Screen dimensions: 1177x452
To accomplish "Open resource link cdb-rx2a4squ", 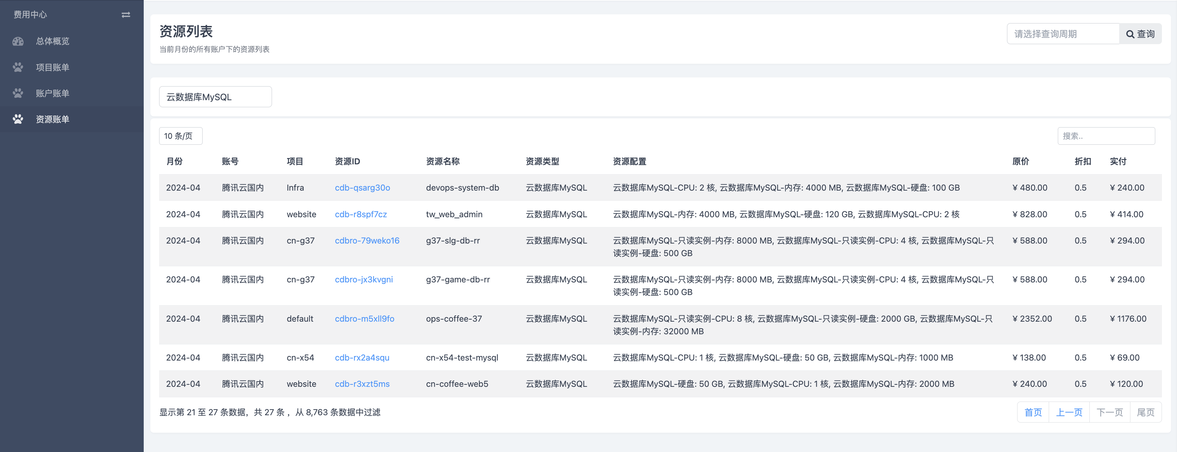I will [x=362, y=357].
